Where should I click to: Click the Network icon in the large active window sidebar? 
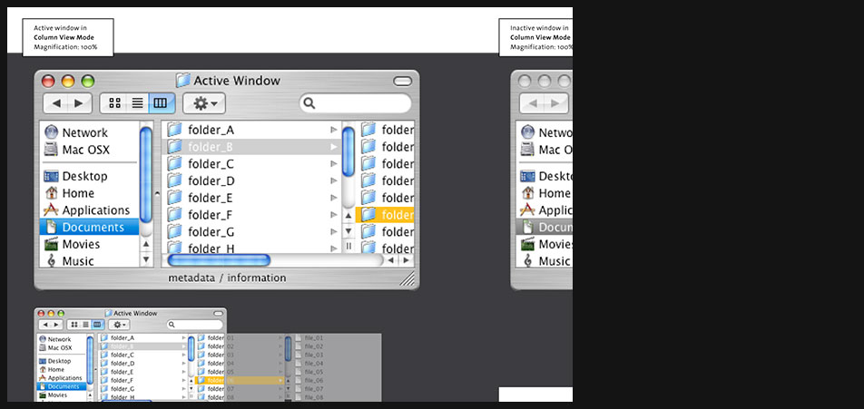point(52,132)
